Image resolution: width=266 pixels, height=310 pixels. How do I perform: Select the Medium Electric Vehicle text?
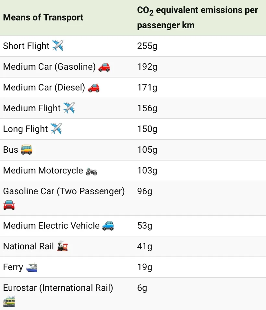pos(51,226)
